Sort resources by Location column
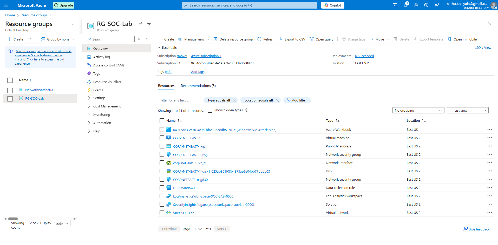The height and width of the screenshot is (245, 498). [416, 120]
